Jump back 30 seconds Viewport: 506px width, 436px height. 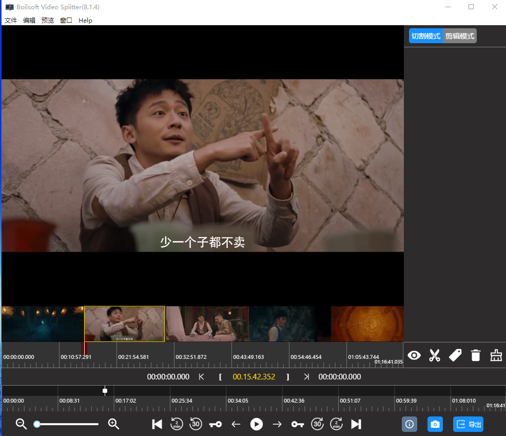[196, 424]
